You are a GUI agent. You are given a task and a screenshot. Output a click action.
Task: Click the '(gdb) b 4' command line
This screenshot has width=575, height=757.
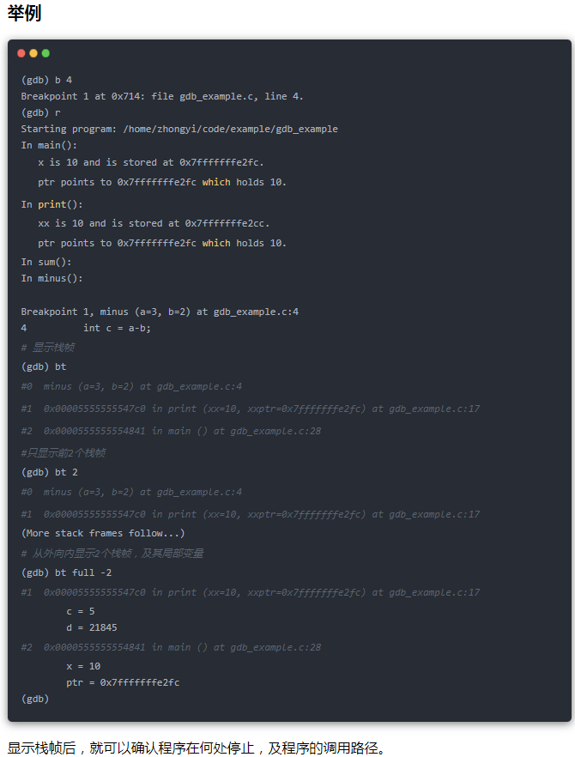pyautogui.click(x=46, y=80)
